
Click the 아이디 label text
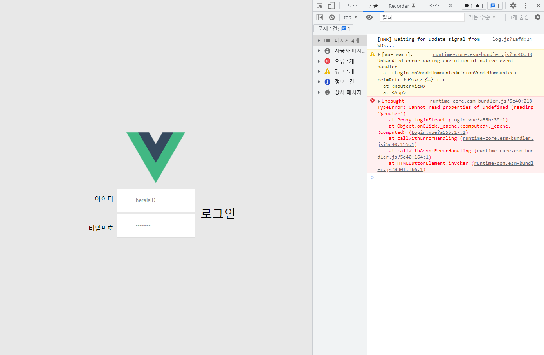click(x=104, y=199)
